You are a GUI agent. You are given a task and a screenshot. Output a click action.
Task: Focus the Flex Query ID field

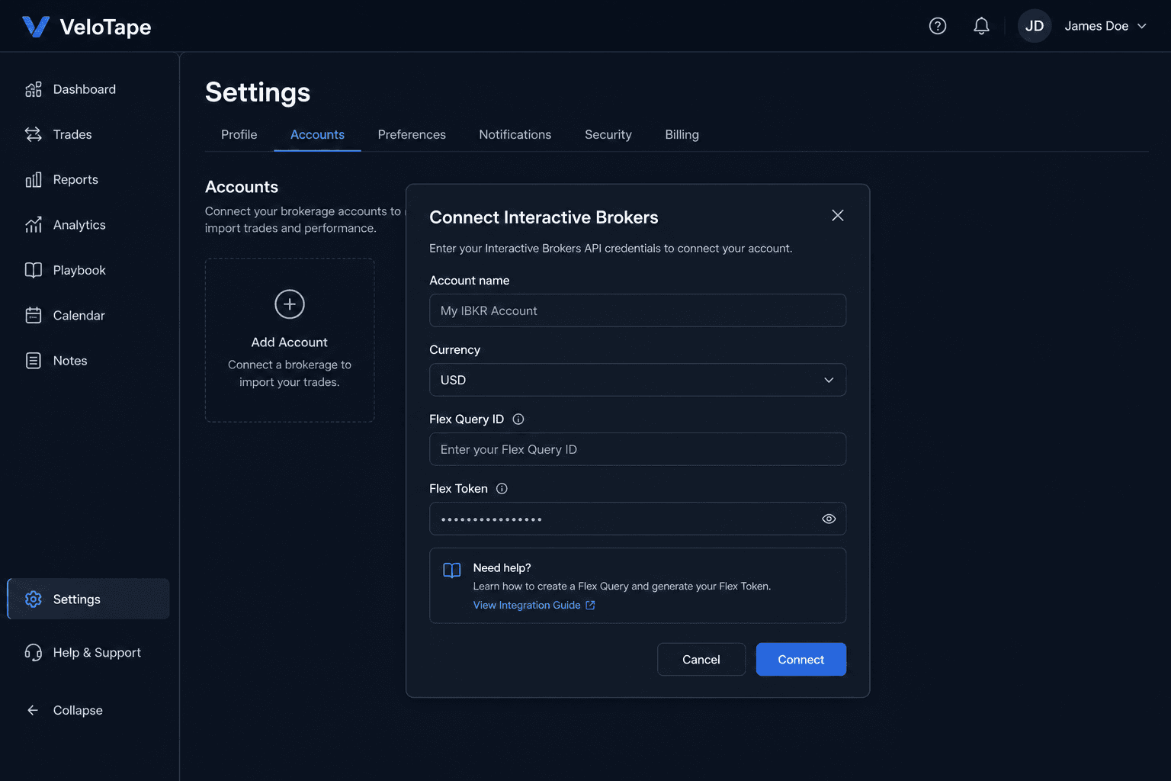point(637,449)
